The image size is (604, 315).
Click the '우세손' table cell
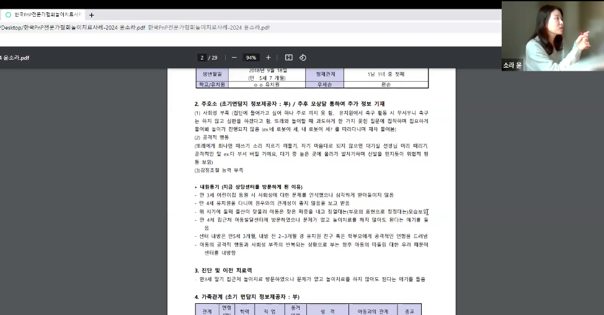325,85
